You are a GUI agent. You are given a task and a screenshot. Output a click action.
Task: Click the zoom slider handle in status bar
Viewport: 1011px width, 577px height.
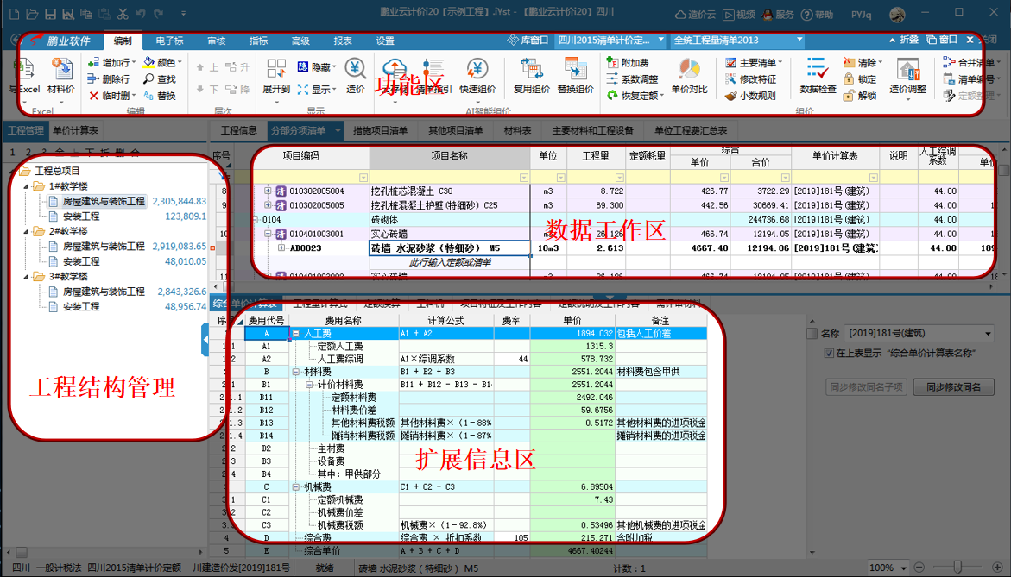tap(957, 568)
